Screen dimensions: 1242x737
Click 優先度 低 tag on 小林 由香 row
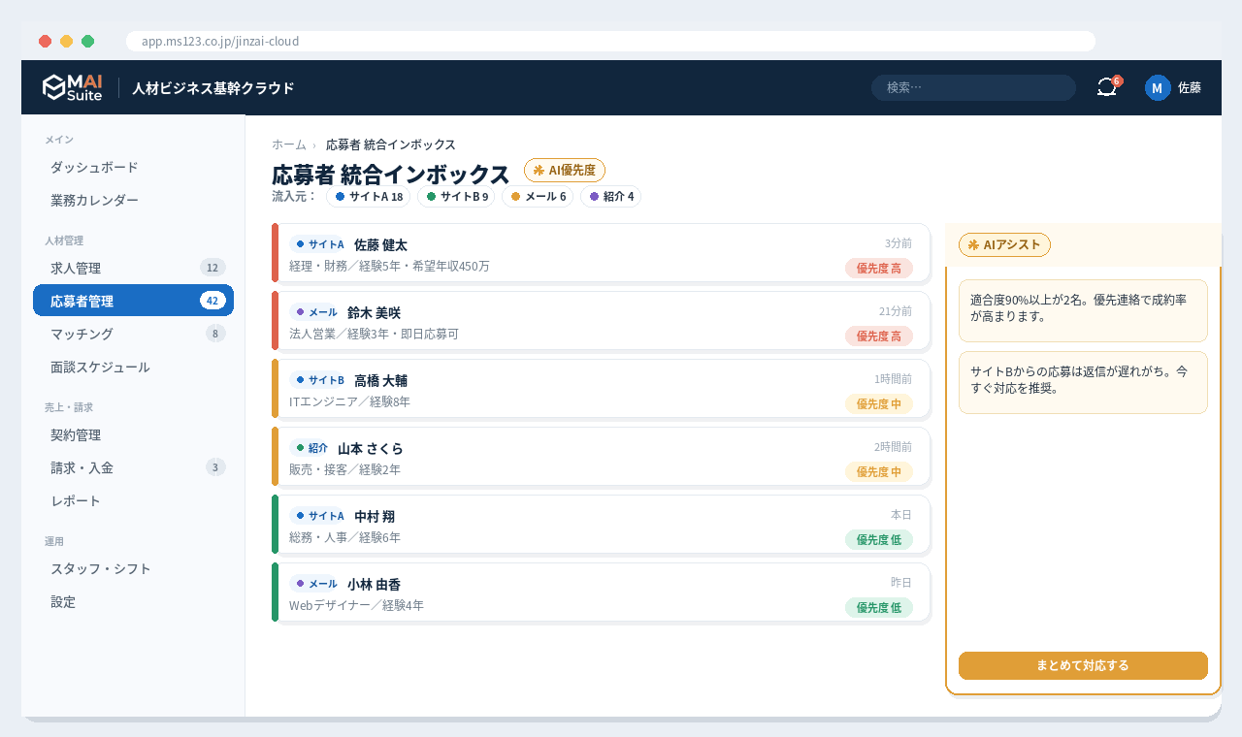point(879,607)
